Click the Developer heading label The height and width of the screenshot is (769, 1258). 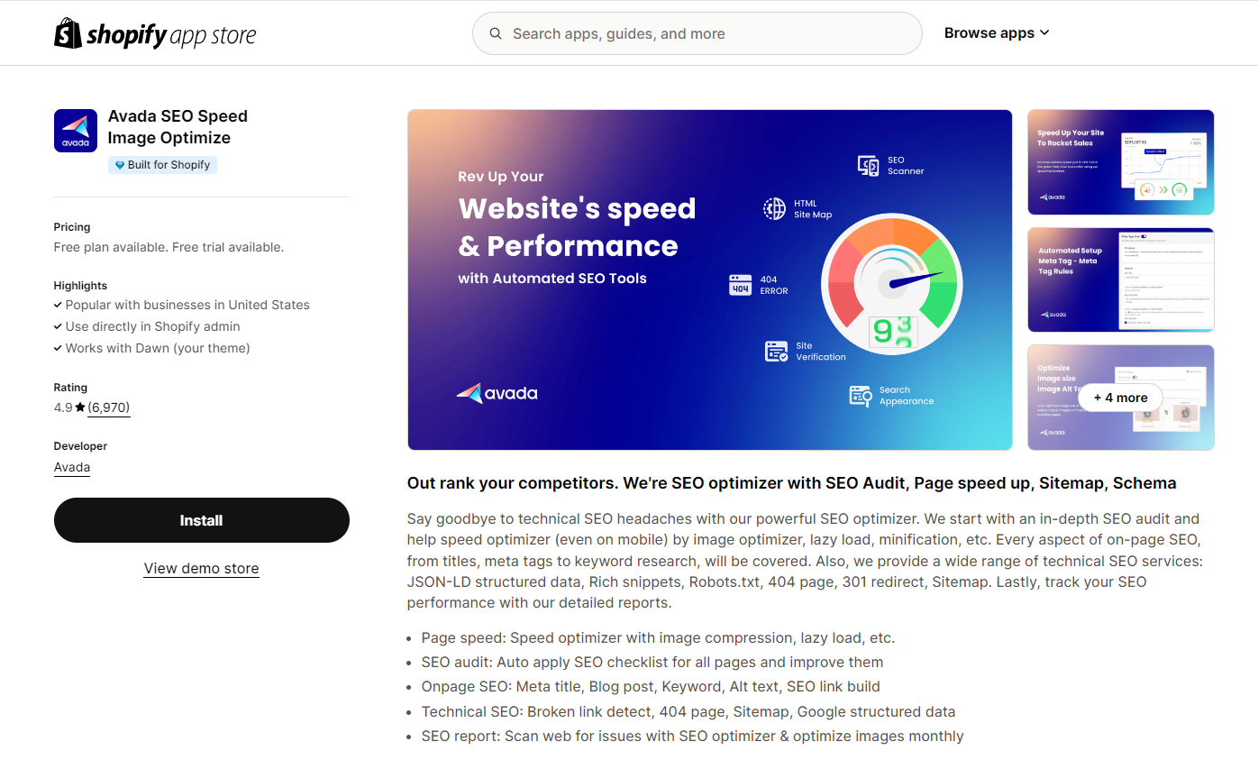[80, 446]
